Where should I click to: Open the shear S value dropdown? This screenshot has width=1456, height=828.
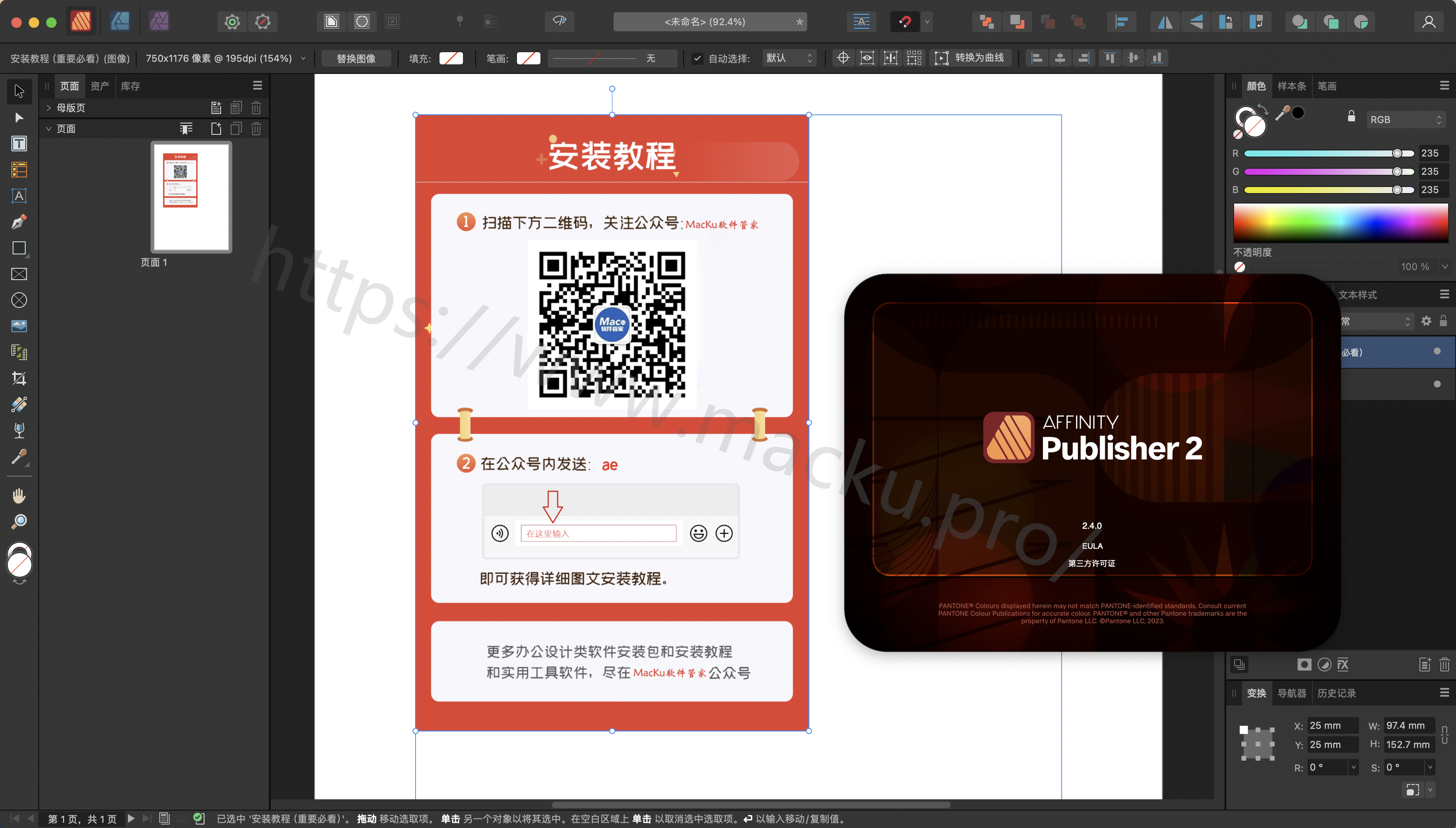(x=1429, y=767)
